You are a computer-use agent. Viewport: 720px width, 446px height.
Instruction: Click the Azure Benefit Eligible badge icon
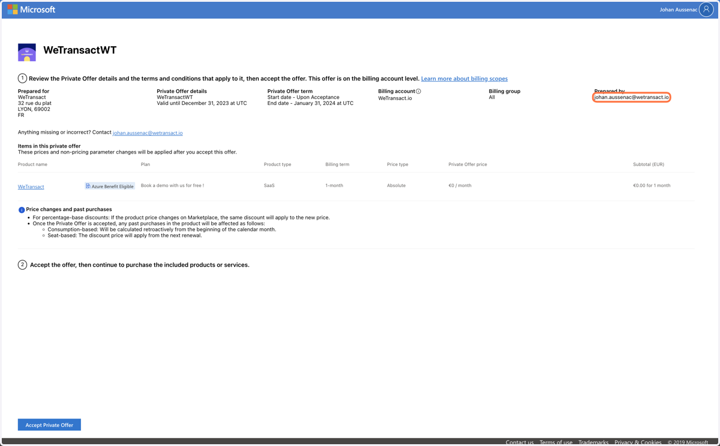[x=88, y=186]
